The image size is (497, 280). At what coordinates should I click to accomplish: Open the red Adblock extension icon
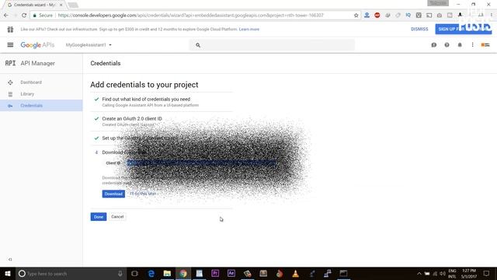tap(377, 16)
